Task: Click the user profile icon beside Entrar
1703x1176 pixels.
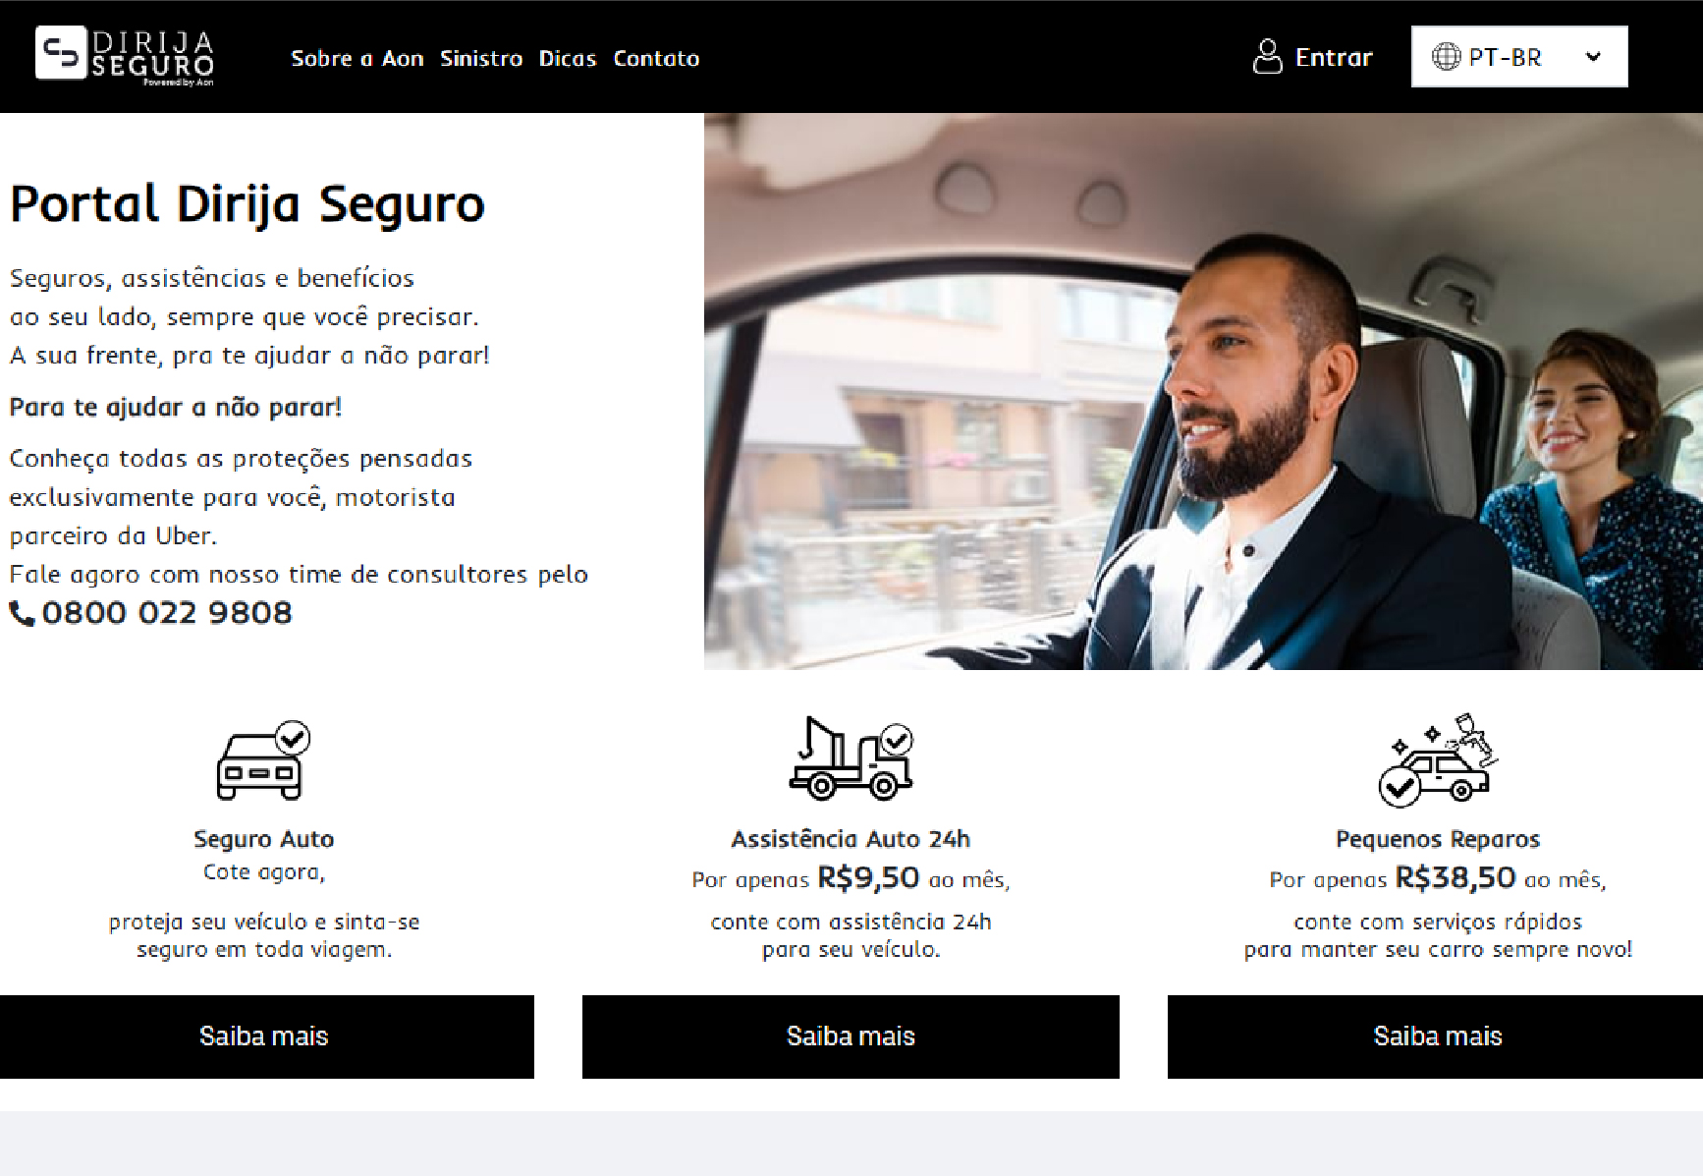Action: coord(1267,57)
